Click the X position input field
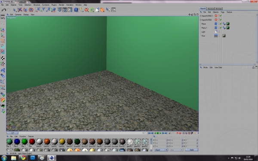 (161, 140)
